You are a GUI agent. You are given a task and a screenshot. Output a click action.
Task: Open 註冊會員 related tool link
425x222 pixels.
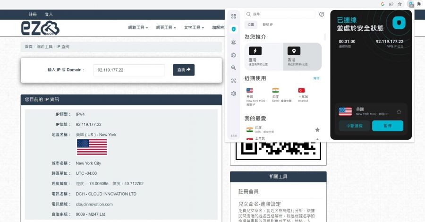click(x=248, y=191)
